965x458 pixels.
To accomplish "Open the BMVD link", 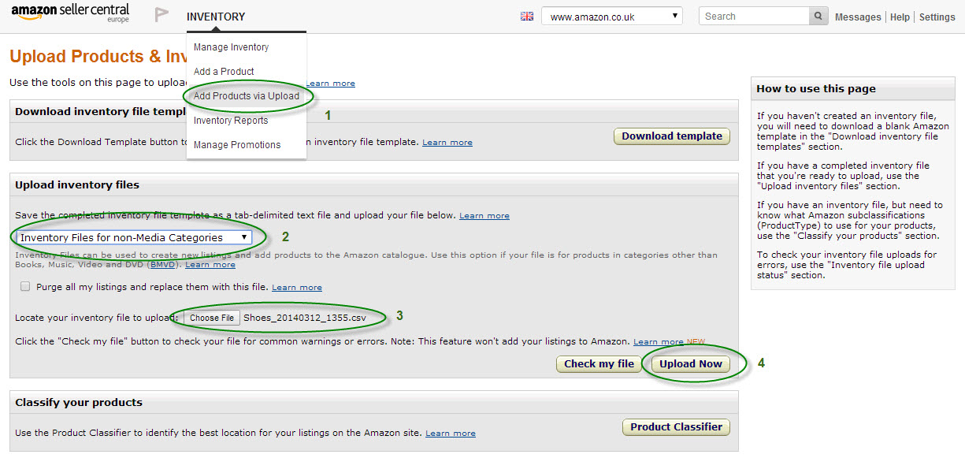I will 163,265.
